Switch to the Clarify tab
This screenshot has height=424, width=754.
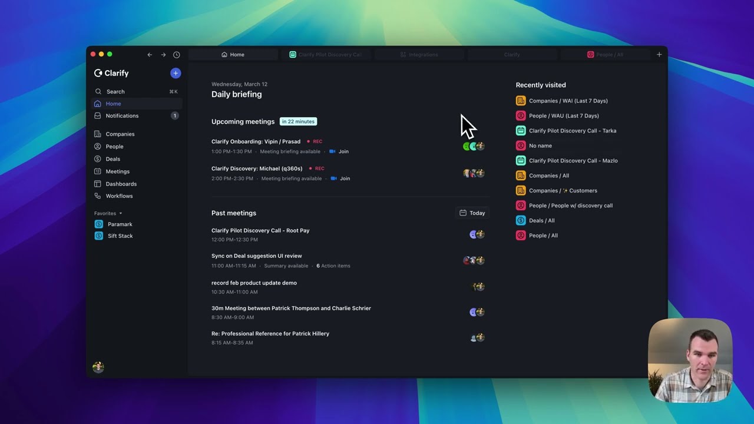(x=512, y=55)
